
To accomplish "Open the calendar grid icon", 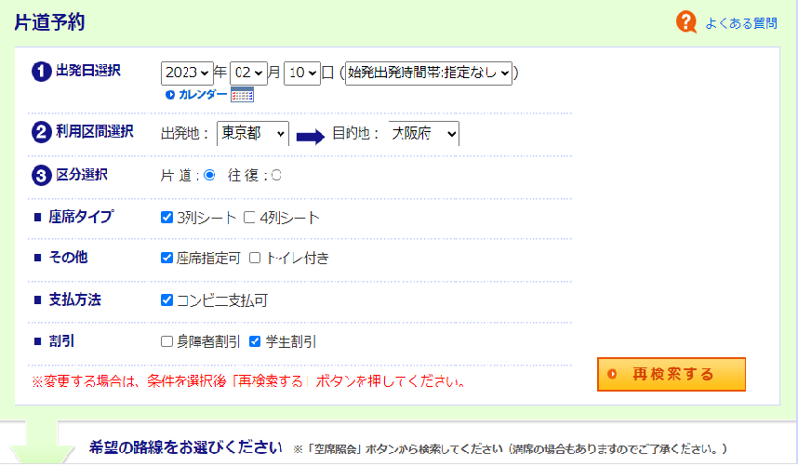I will pyautogui.click(x=242, y=95).
